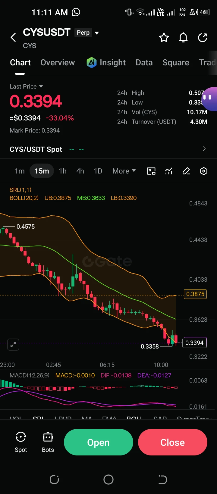Tap the 0.3875 price axis tag
The image size is (217, 494).
tap(195, 294)
